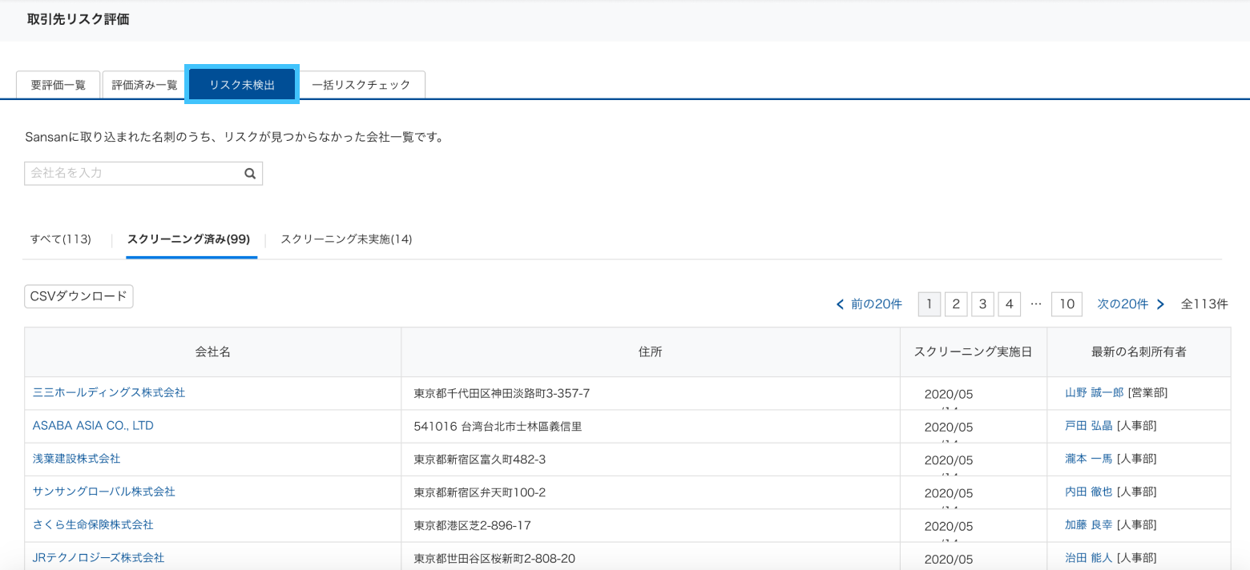Click the スクリーニング実施日 column header
Image resolution: width=1250 pixels, height=570 pixels.
pos(974,352)
